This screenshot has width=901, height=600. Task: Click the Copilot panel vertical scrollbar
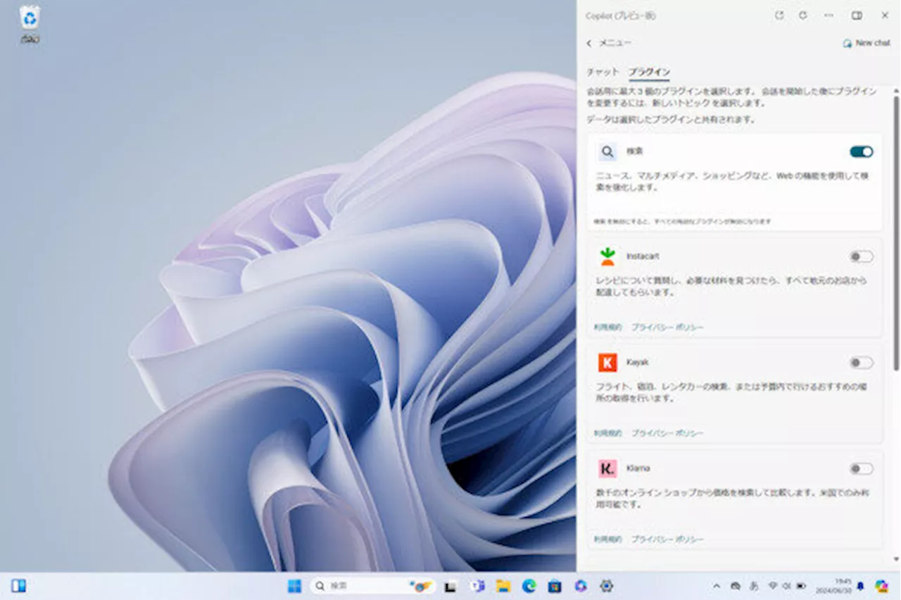tap(896, 232)
